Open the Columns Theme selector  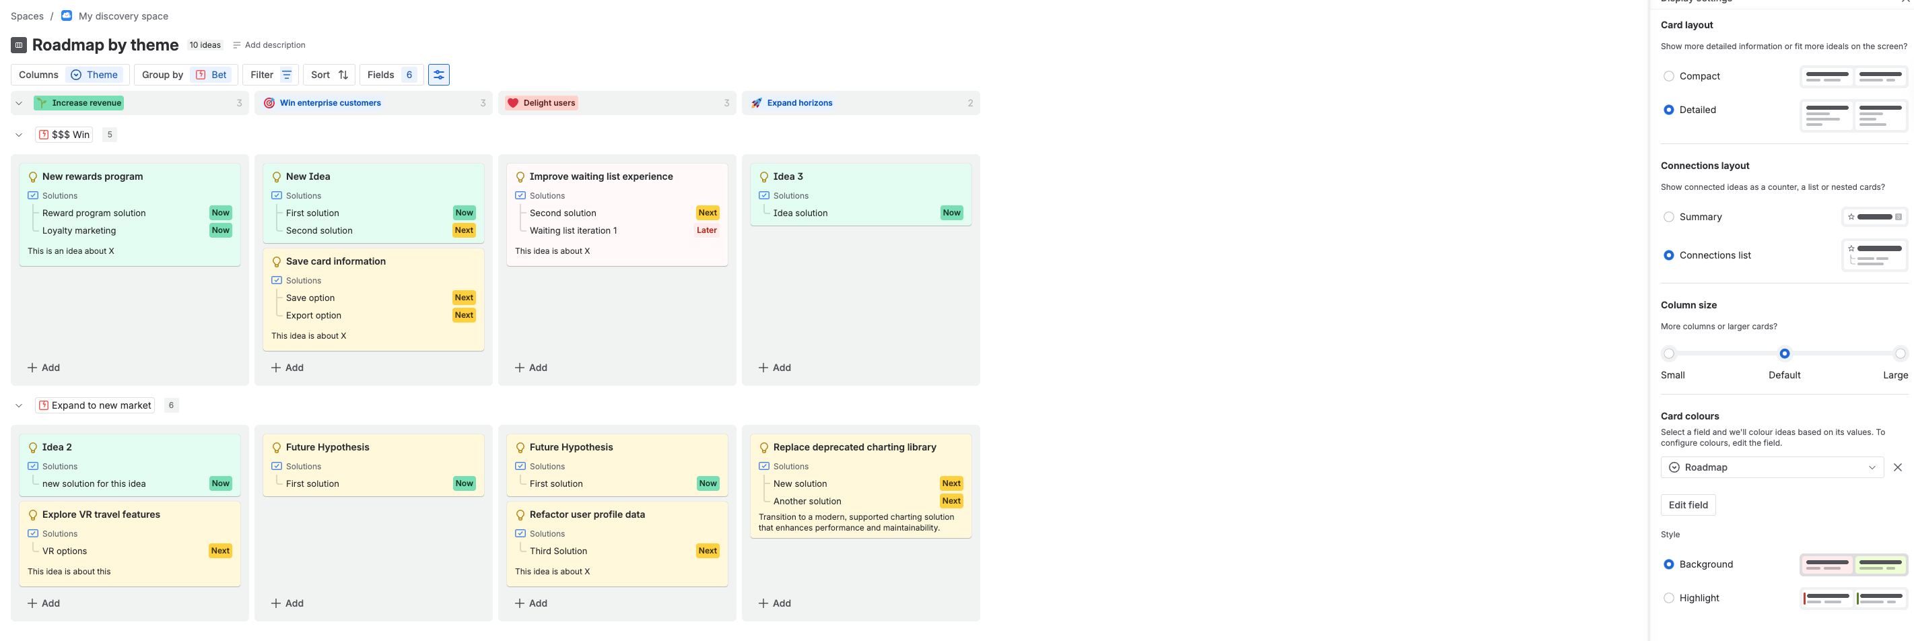[x=70, y=75]
